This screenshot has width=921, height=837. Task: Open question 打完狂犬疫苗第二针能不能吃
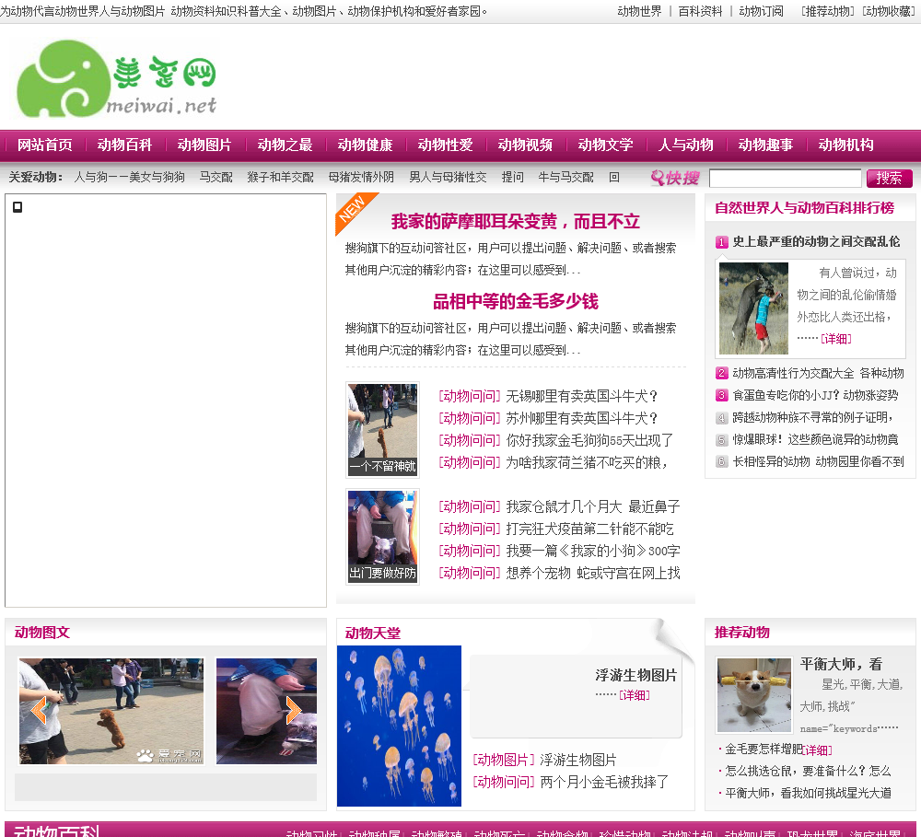click(589, 529)
